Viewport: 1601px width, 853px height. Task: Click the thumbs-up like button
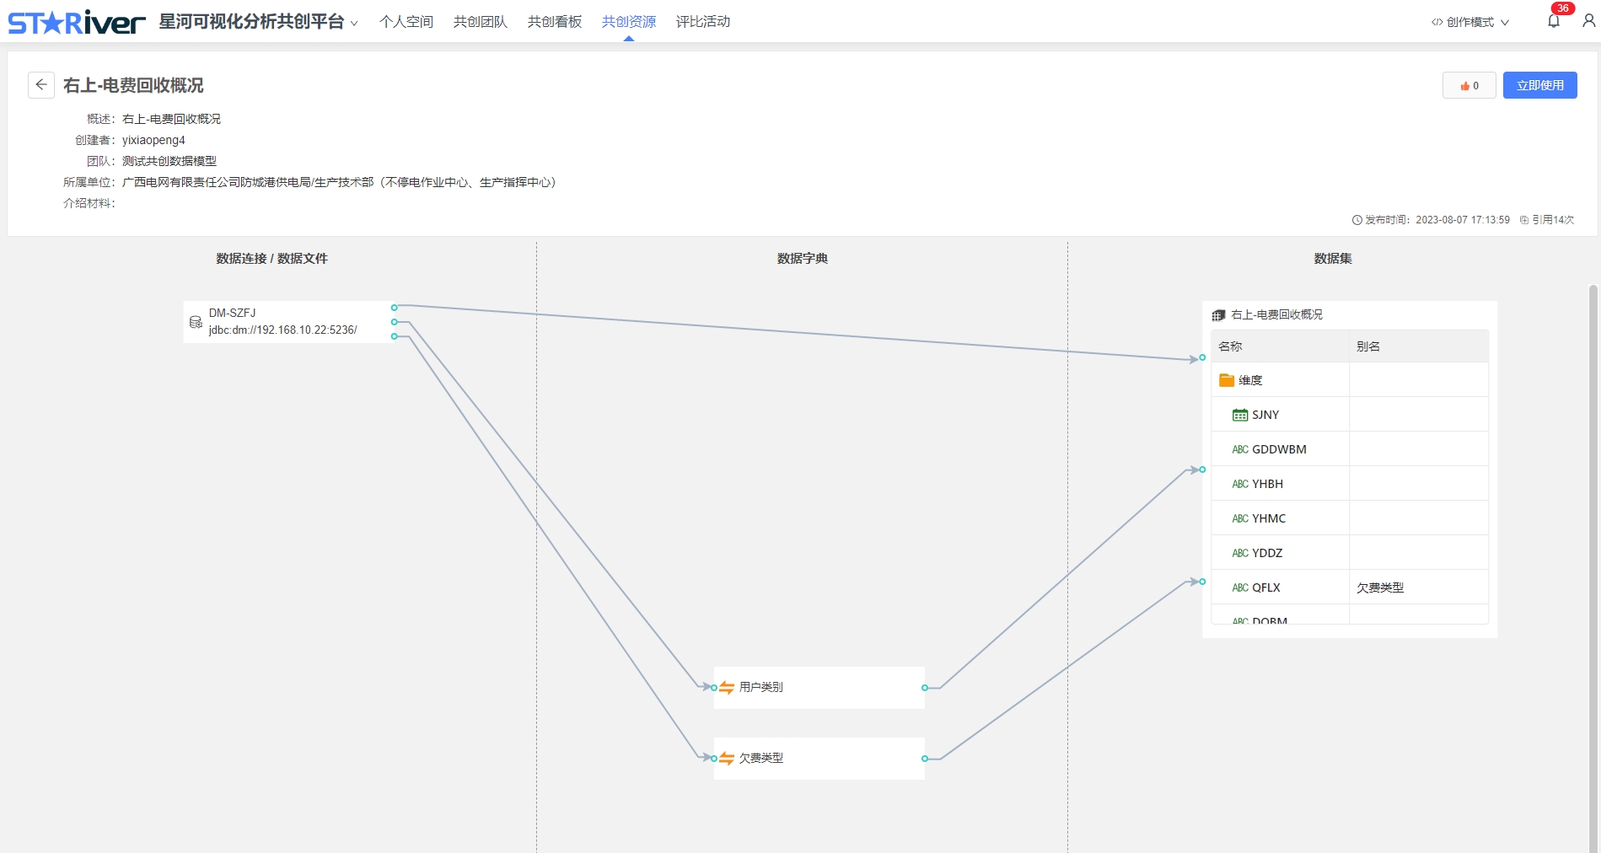click(1469, 85)
